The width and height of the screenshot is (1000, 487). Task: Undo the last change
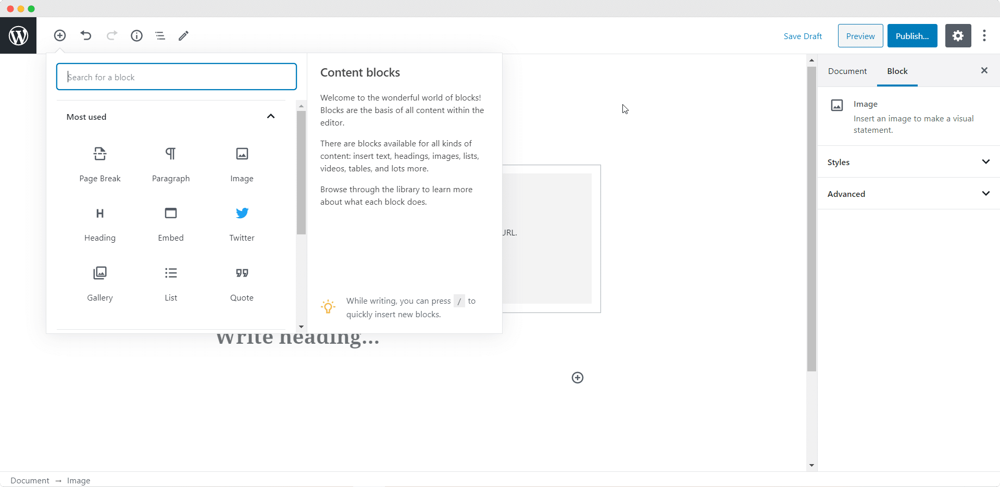[85, 35]
